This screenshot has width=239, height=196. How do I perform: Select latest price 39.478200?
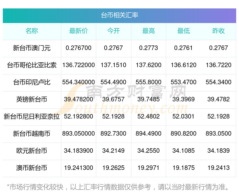78,99
